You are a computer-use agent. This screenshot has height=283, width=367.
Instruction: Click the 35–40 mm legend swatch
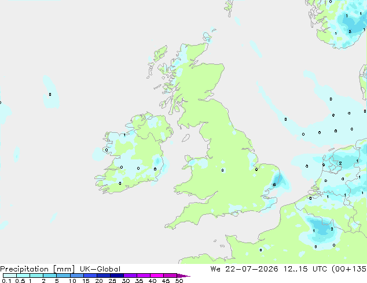point(144,275)
